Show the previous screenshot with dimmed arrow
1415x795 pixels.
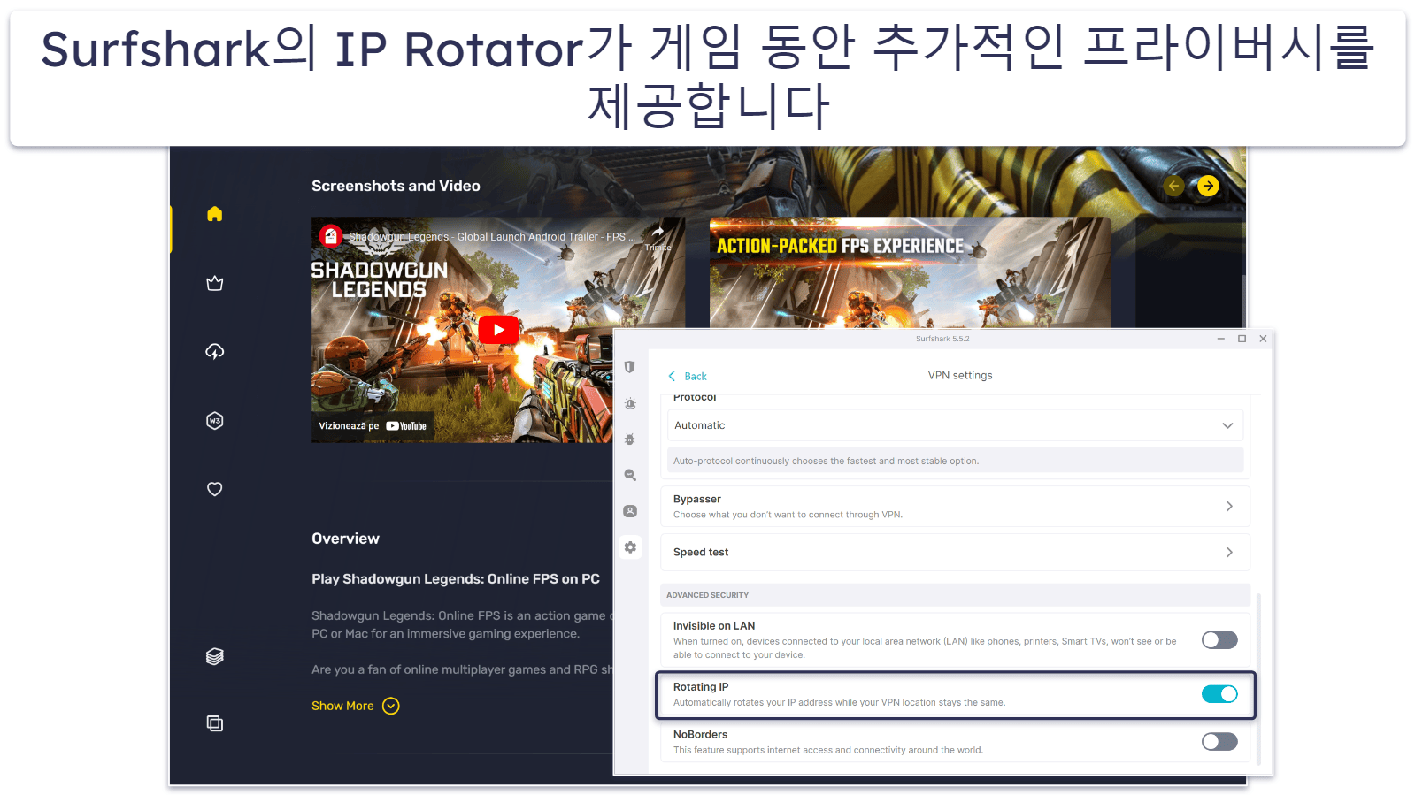click(x=1173, y=186)
